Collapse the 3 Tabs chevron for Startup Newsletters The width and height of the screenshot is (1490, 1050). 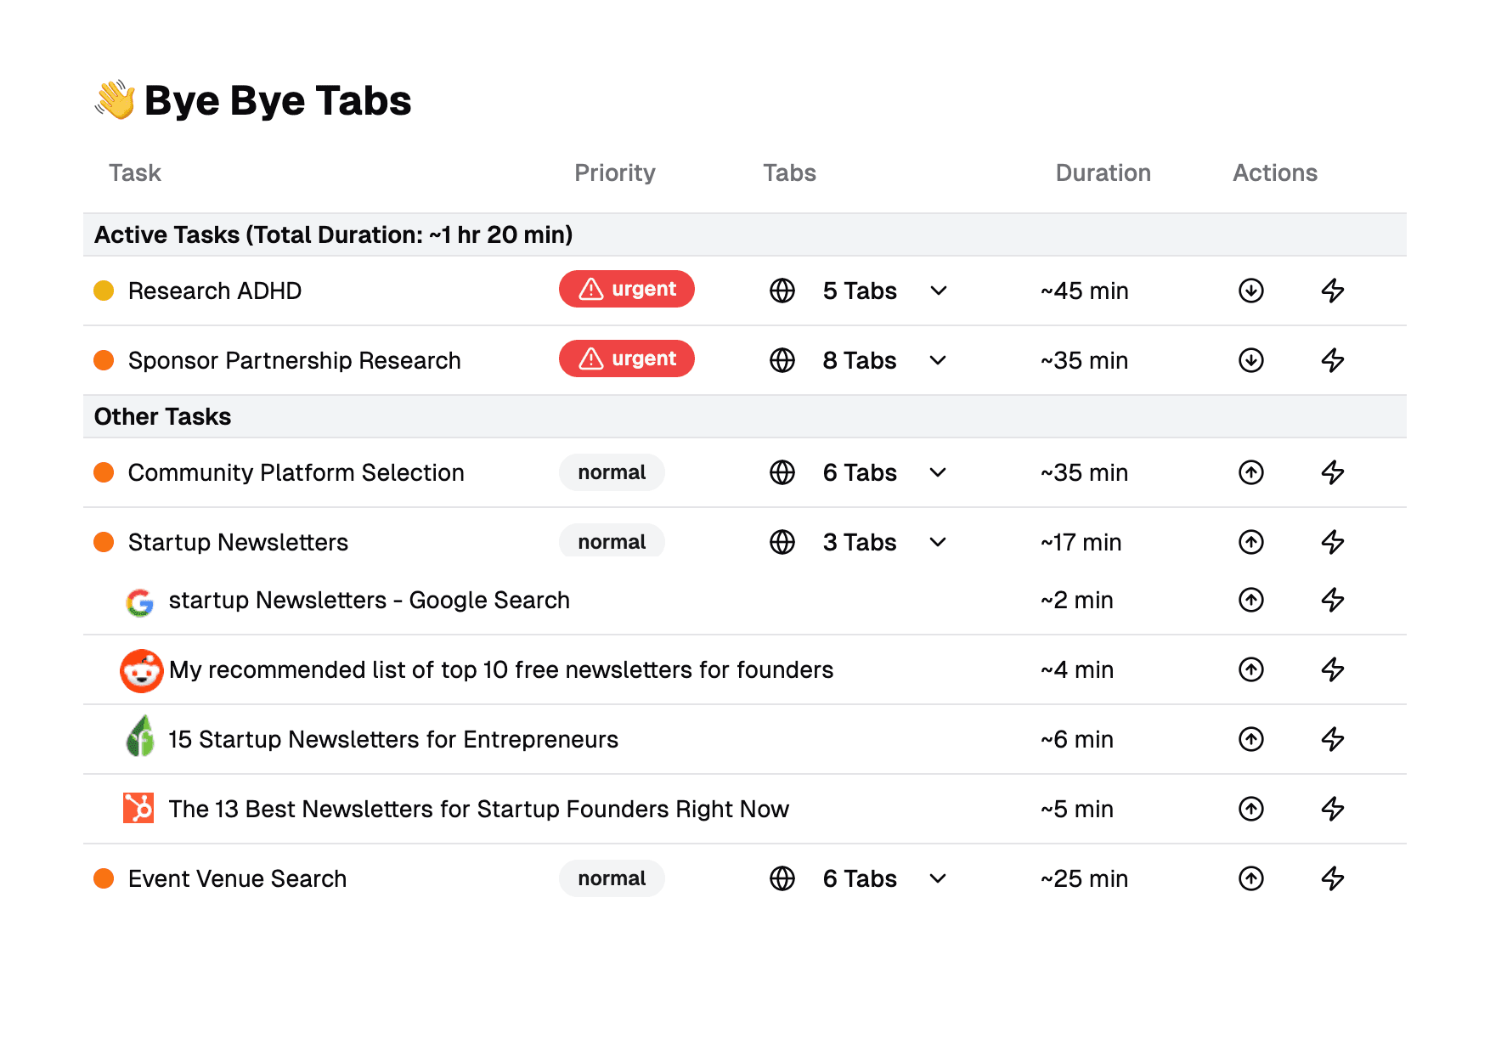click(938, 542)
